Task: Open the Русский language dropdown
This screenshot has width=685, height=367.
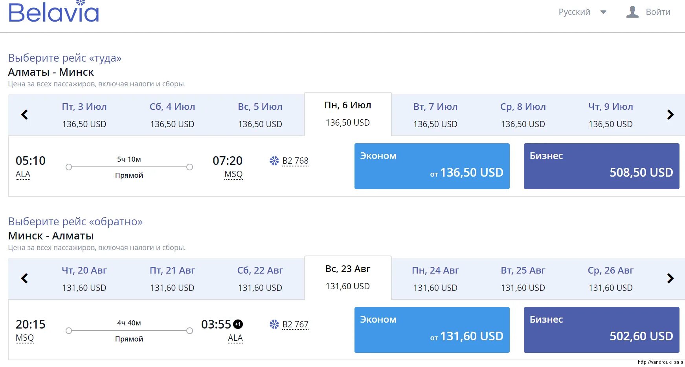Action: pos(582,12)
